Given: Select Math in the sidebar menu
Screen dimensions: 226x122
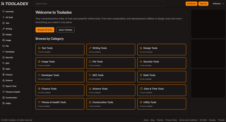Looking at the screenshot, I should [8, 69].
